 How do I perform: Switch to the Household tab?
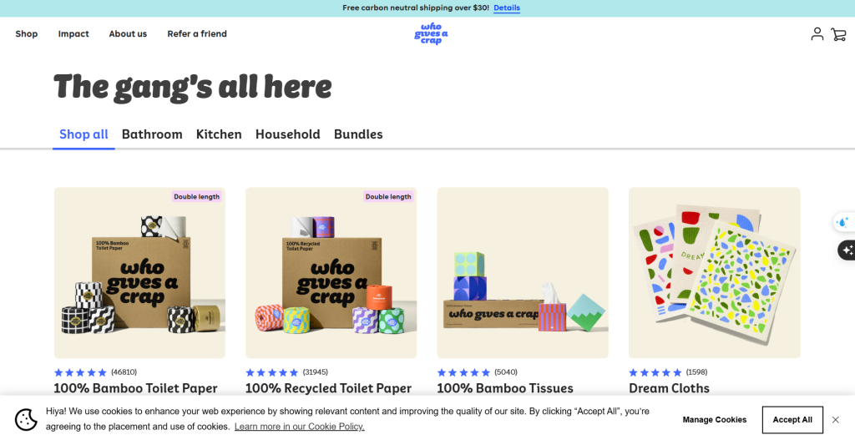coord(288,134)
